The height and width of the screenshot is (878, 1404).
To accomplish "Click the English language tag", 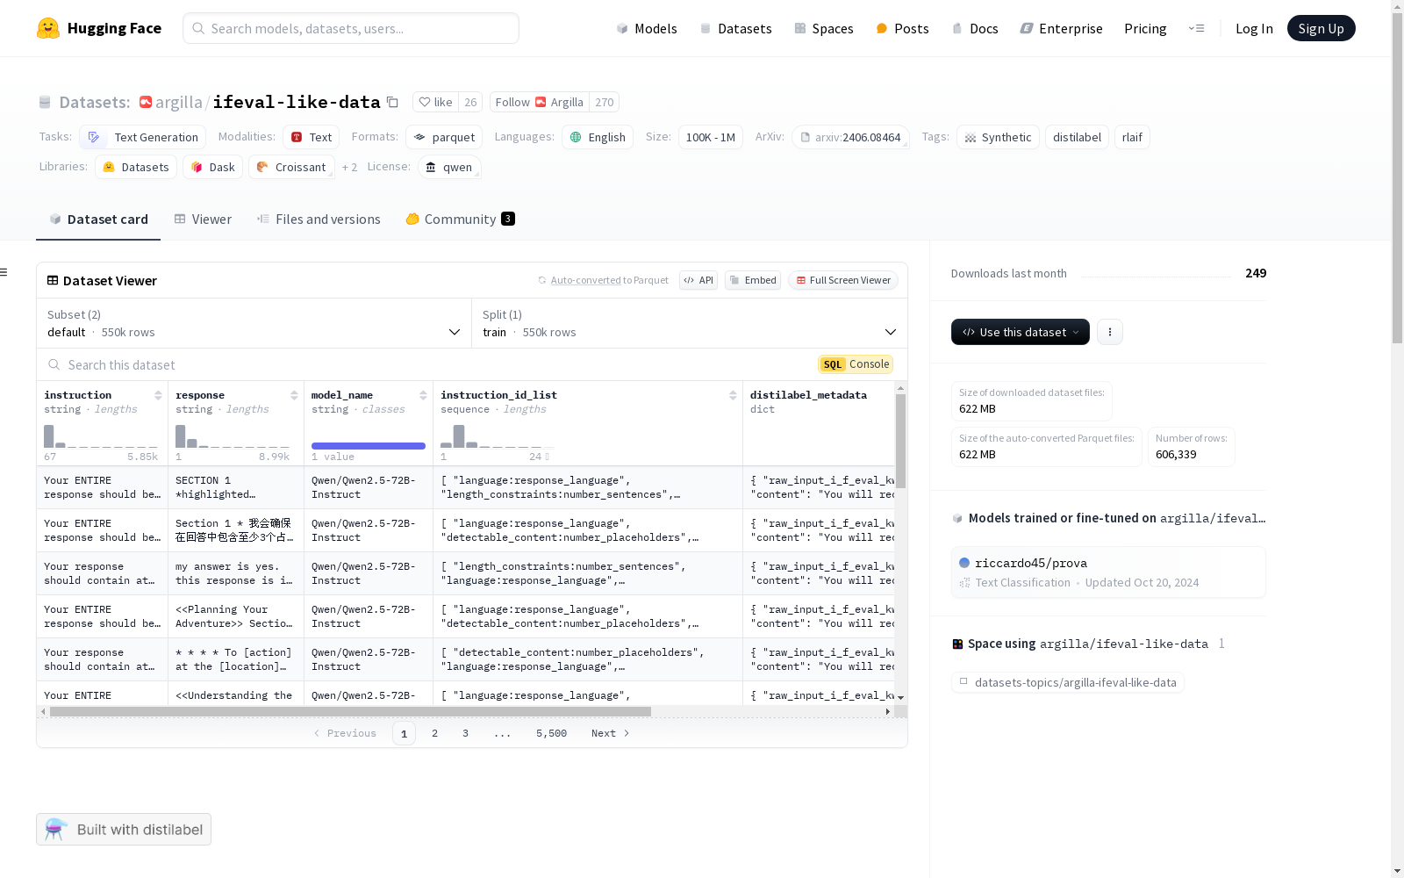I will tap(598, 137).
